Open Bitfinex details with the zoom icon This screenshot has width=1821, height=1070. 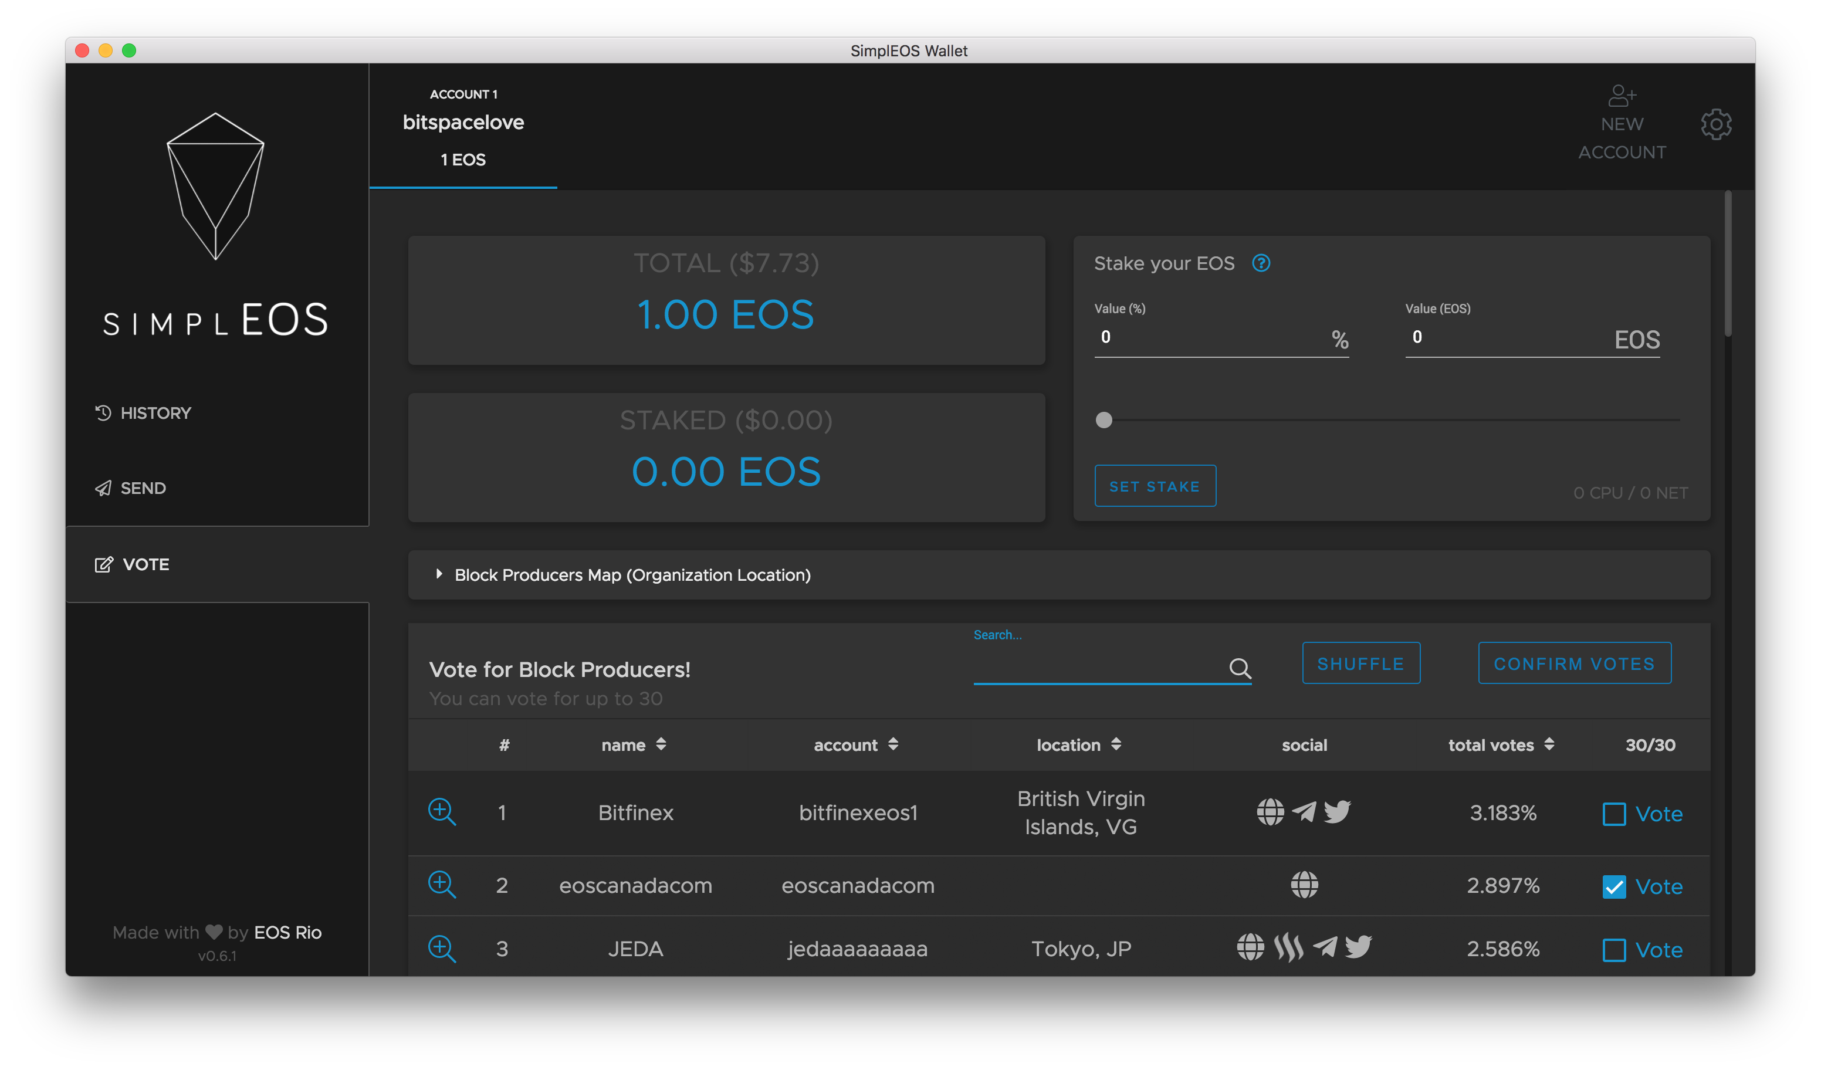(x=442, y=812)
